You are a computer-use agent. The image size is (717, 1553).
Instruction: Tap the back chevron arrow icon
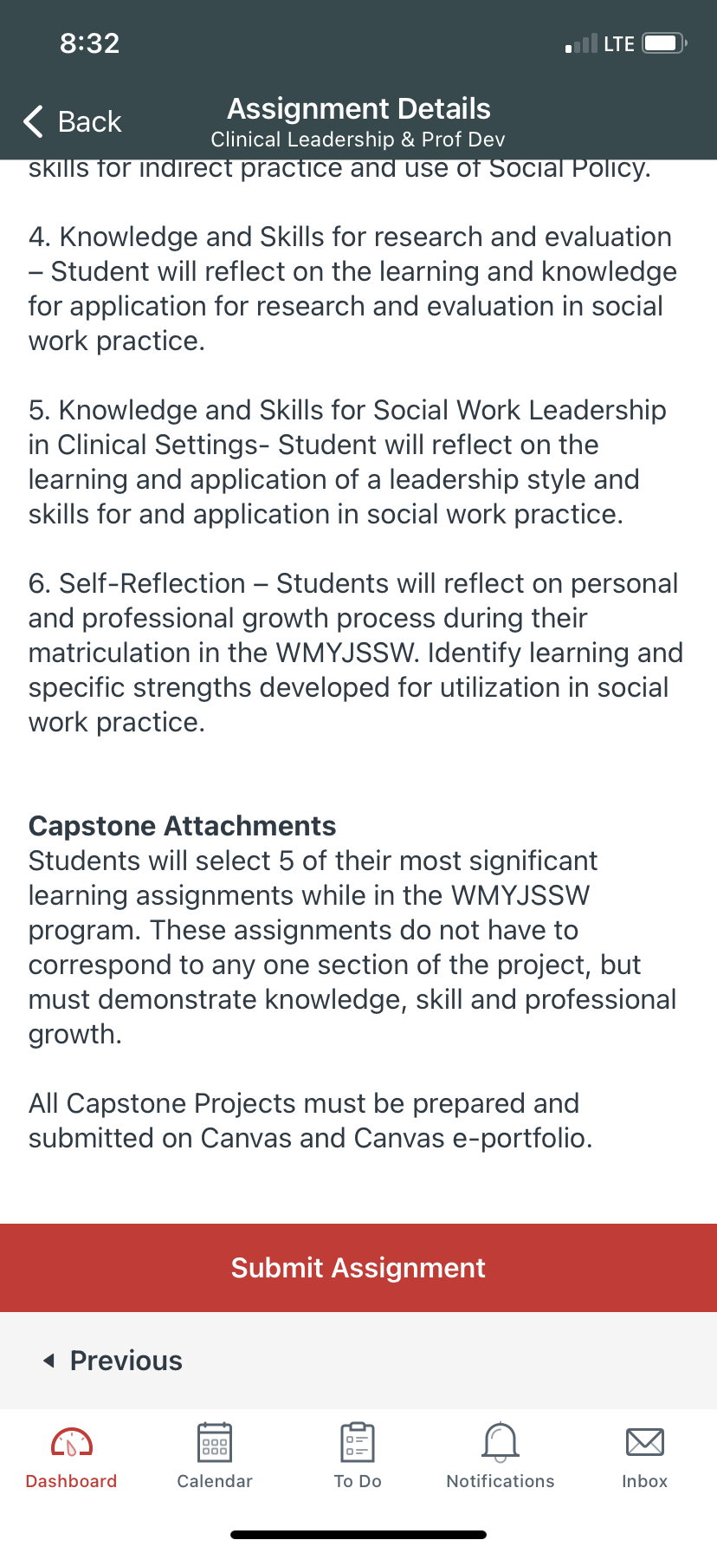pyautogui.click(x=34, y=122)
